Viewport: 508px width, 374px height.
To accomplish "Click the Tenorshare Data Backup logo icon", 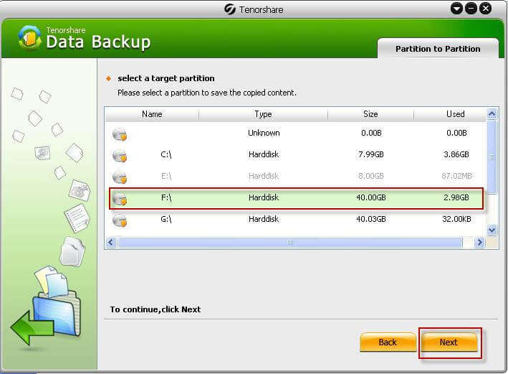I will pyautogui.click(x=29, y=39).
